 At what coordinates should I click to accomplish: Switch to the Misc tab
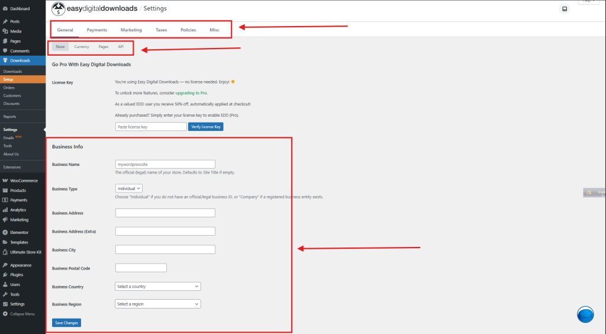[214, 30]
